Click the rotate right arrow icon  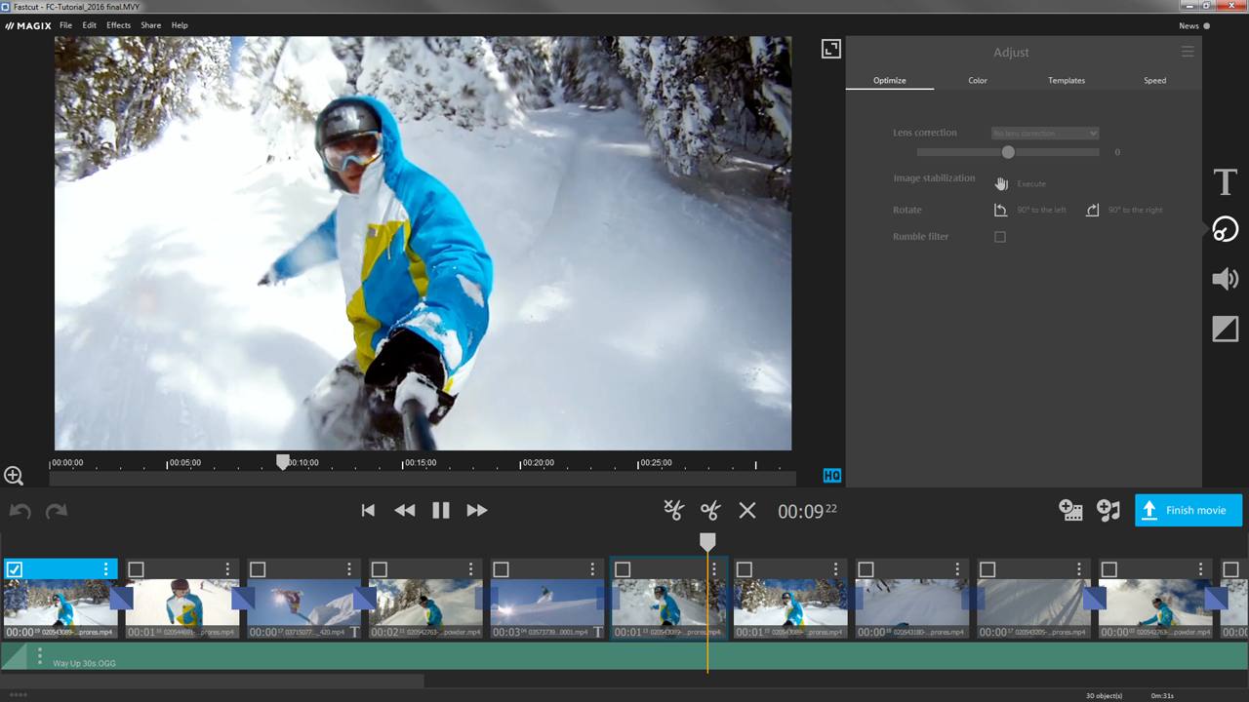pyautogui.click(x=1092, y=210)
